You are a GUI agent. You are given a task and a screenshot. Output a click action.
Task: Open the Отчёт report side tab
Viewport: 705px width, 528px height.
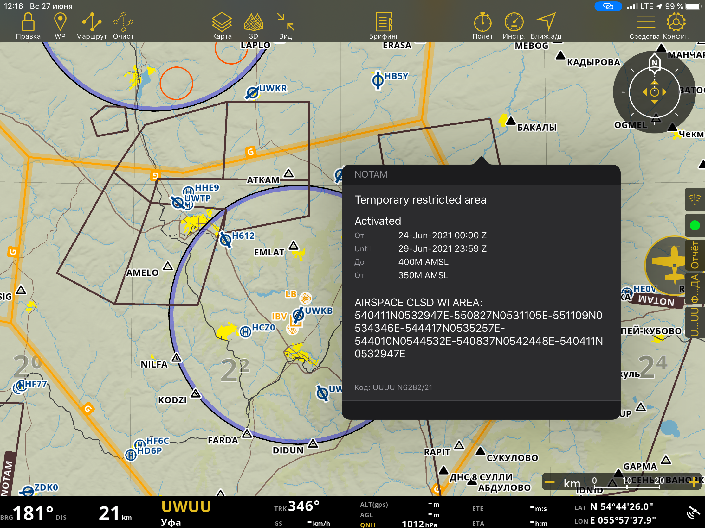click(x=695, y=255)
